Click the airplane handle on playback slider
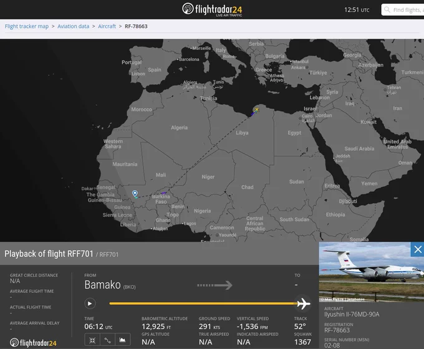 pos(304,304)
